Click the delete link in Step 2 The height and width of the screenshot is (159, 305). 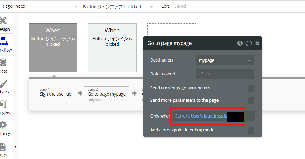120,100
